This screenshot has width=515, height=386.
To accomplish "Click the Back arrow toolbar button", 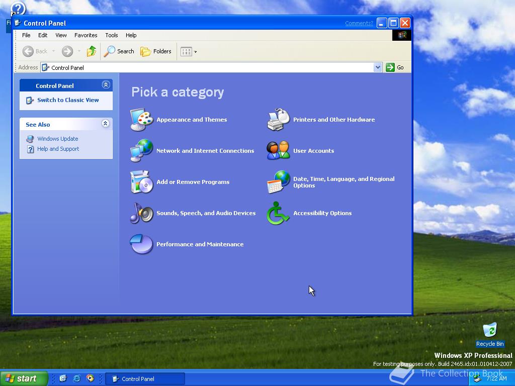I will point(35,51).
